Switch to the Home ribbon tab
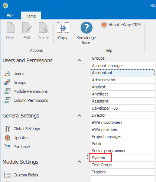Image resolution: width=156 pixels, height=182 pixels. [31, 16]
